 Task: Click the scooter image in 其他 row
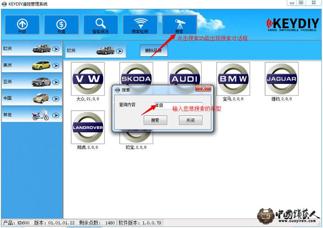(x=40, y=114)
